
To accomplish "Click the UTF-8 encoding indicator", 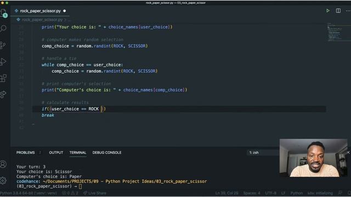I will point(270,193).
